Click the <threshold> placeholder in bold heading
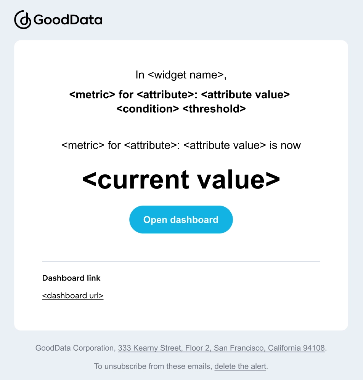Image resolution: width=363 pixels, height=380 pixels. pos(214,109)
